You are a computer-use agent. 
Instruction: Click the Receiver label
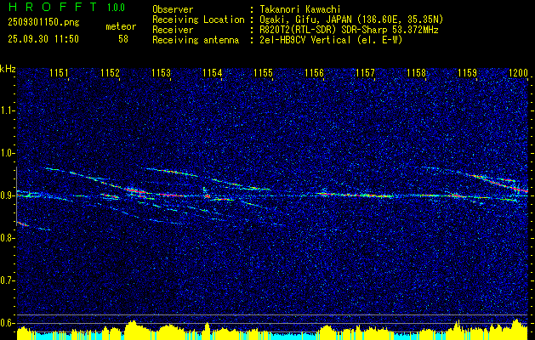click(x=173, y=30)
